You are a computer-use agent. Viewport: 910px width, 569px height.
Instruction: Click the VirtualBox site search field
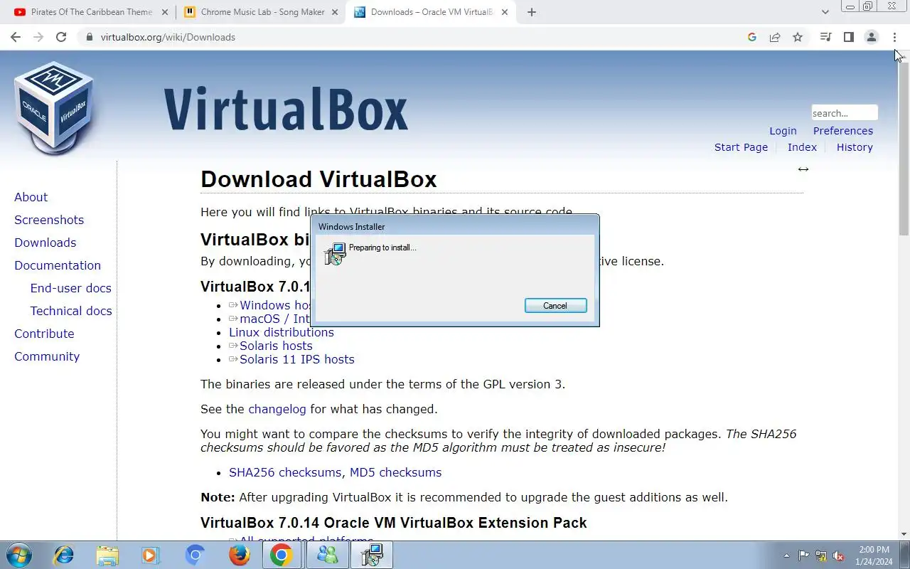tap(845, 113)
